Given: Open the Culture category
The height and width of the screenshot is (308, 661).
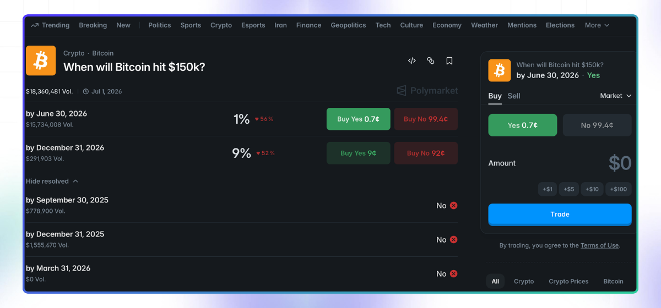Looking at the screenshot, I should point(411,25).
